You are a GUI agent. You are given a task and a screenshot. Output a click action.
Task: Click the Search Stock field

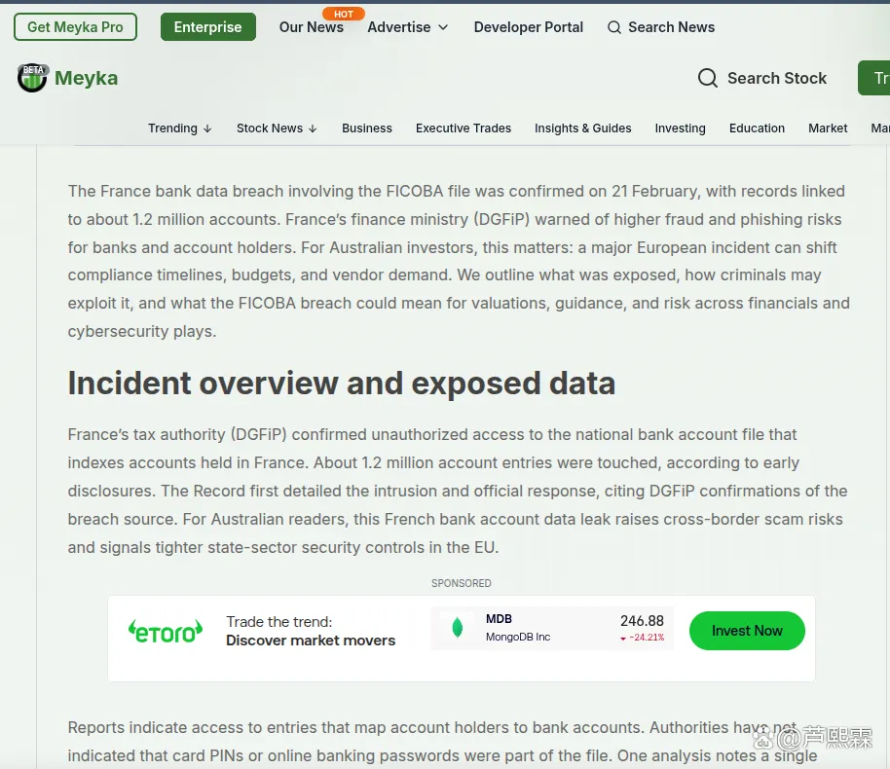(x=761, y=78)
